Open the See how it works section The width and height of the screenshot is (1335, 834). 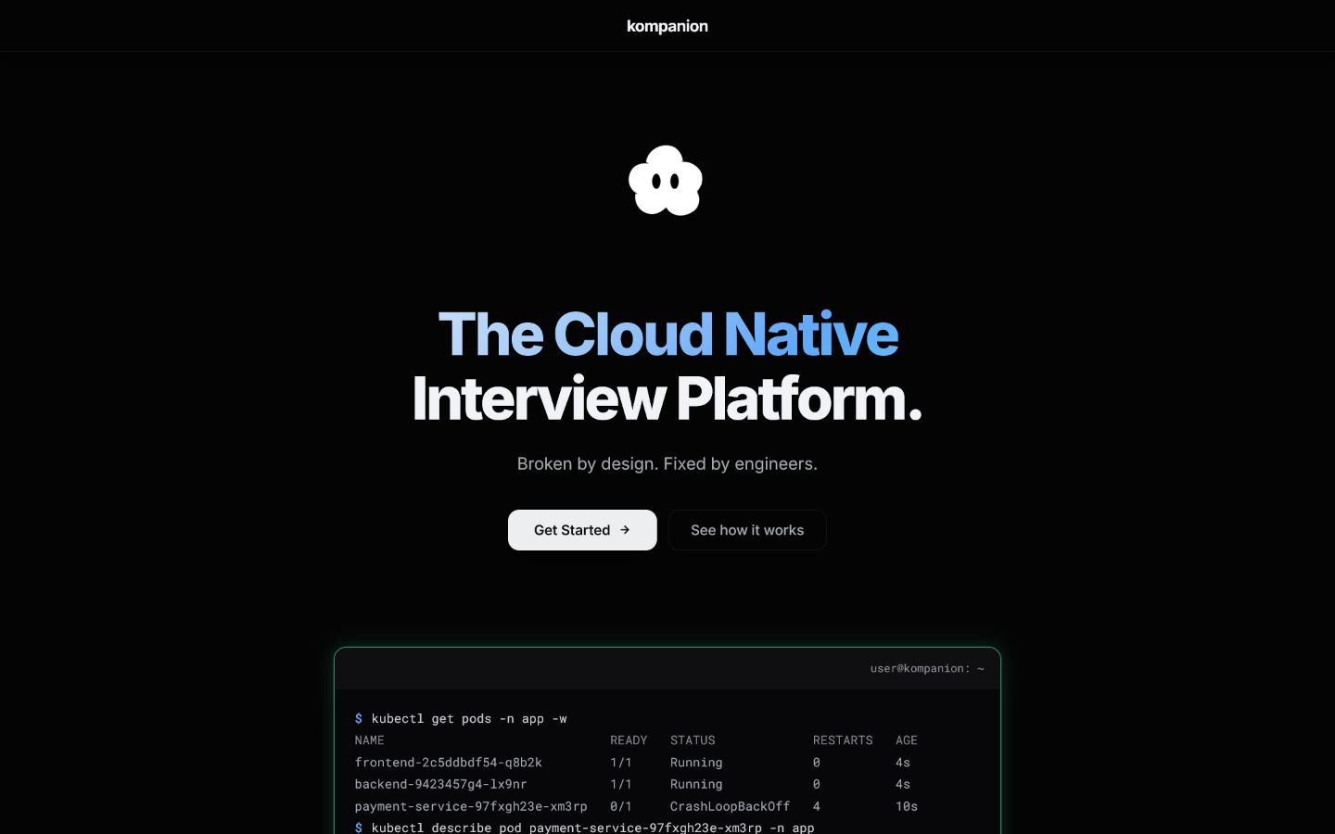click(747, 530)
